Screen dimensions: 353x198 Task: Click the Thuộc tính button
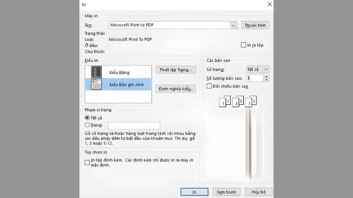[255, 26]
